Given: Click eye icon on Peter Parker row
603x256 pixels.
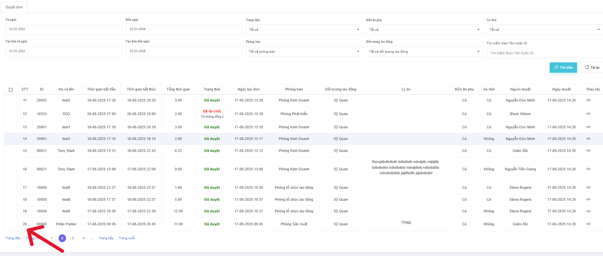Looking at the screenshot, I should click(x=588, y=224).
